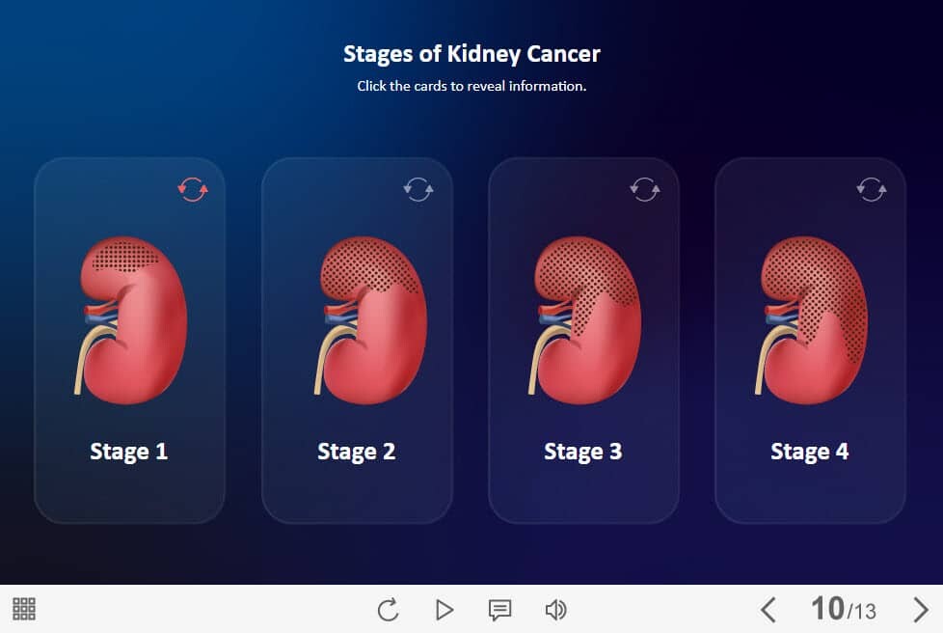Reveal information via Stage 3 label
The height and width of the screenshot is (633, 943).
click(x=583, y=452)
